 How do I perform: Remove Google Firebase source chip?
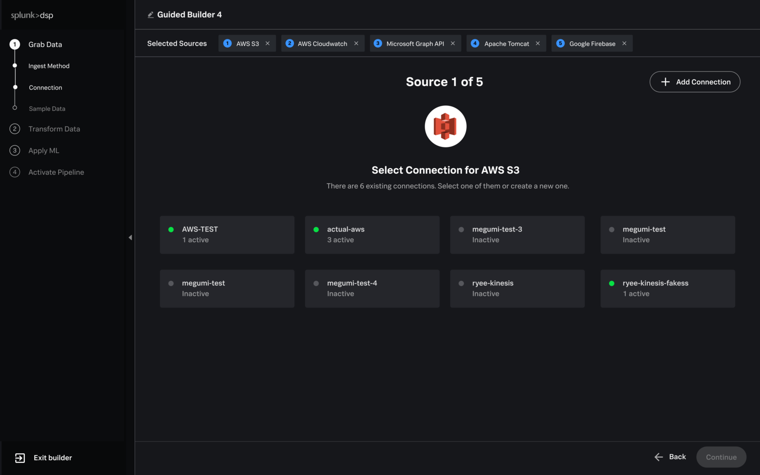tap(624, 44)
